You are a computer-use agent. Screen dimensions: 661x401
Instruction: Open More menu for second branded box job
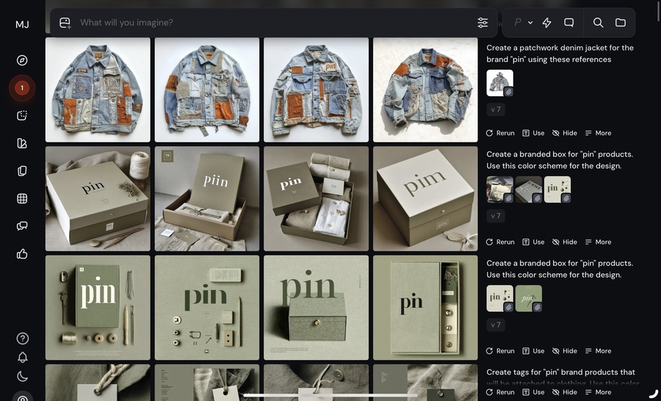[598, 351]
